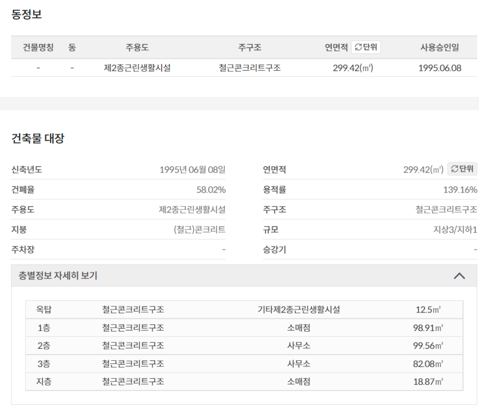Click the 82.08㎡ area in the 3층 row

[428, 364]
